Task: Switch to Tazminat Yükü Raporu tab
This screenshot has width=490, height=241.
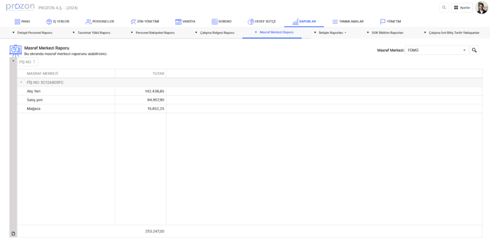Action: point(94,33)
